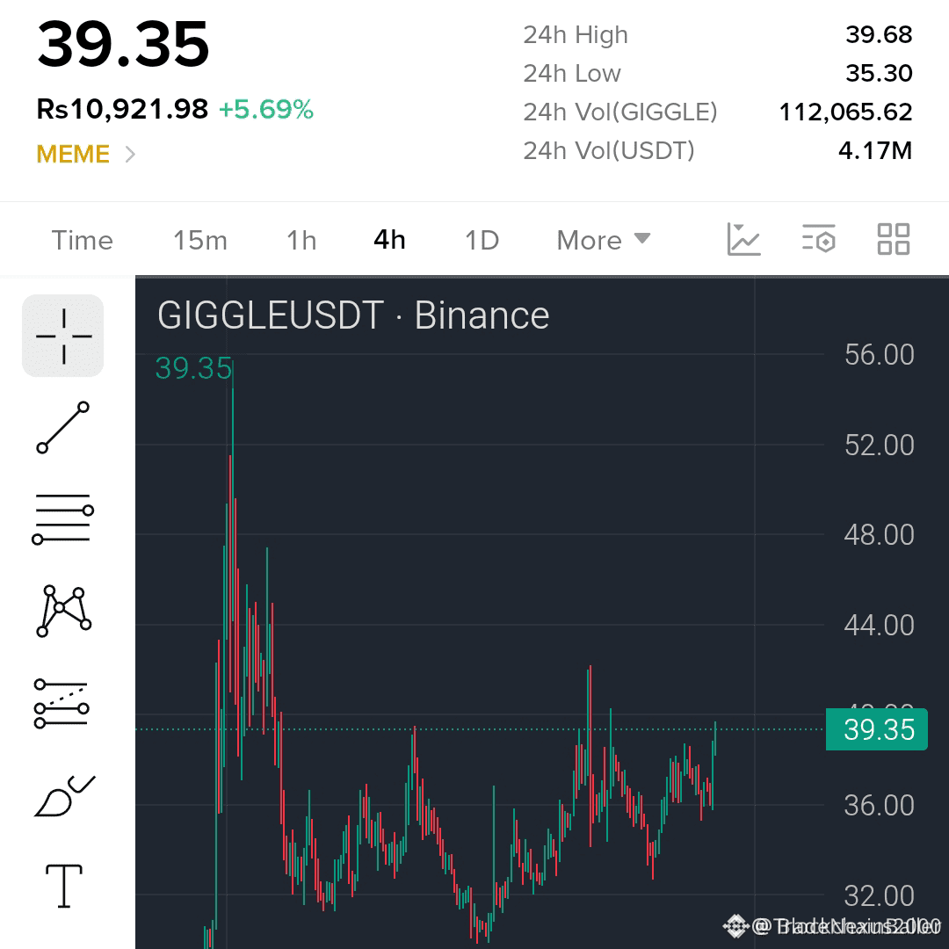Viewport: 949px width, 949px height.
Task: Click the 44.00 price axis label
Action: pyautogui.click(x=880, y=626)
